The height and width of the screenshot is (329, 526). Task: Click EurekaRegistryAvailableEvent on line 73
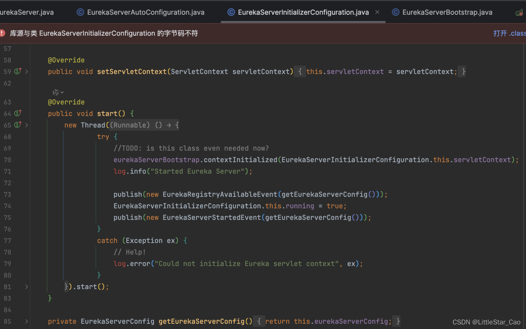click(220, 195)
